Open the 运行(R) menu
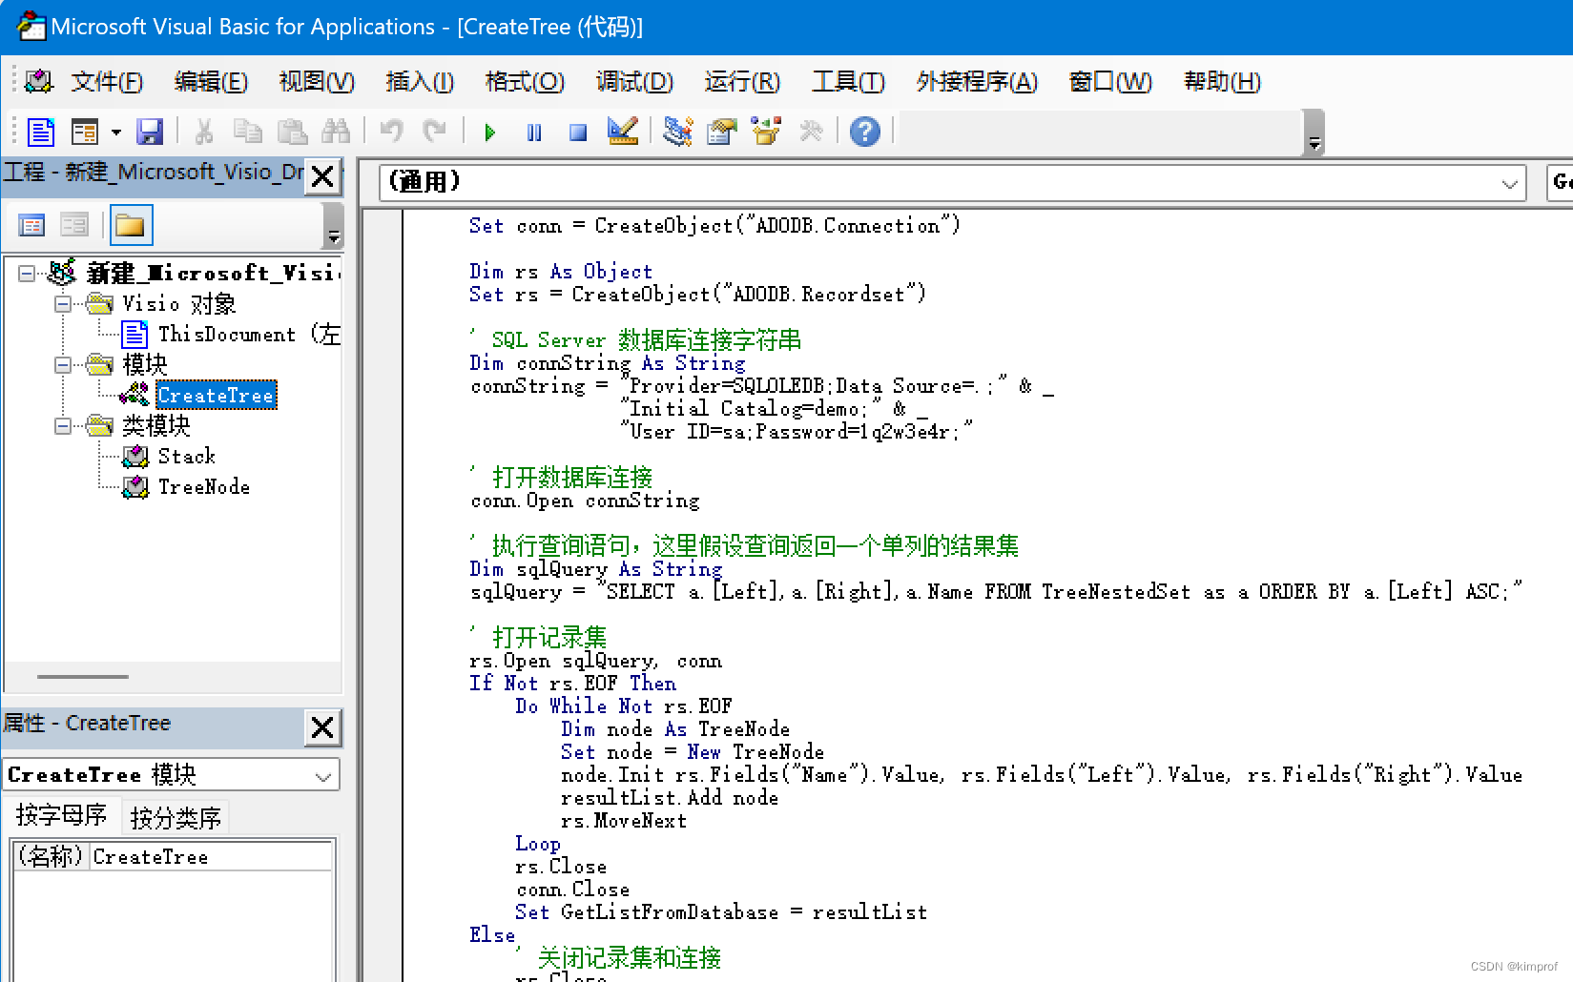 (x=742, y=82)
